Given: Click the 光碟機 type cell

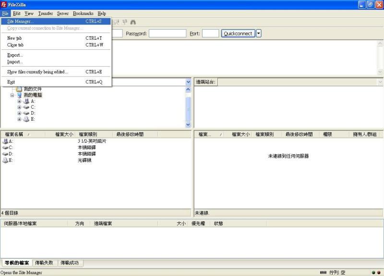Looking at the screenshot, I should click(x=84, y=160).
